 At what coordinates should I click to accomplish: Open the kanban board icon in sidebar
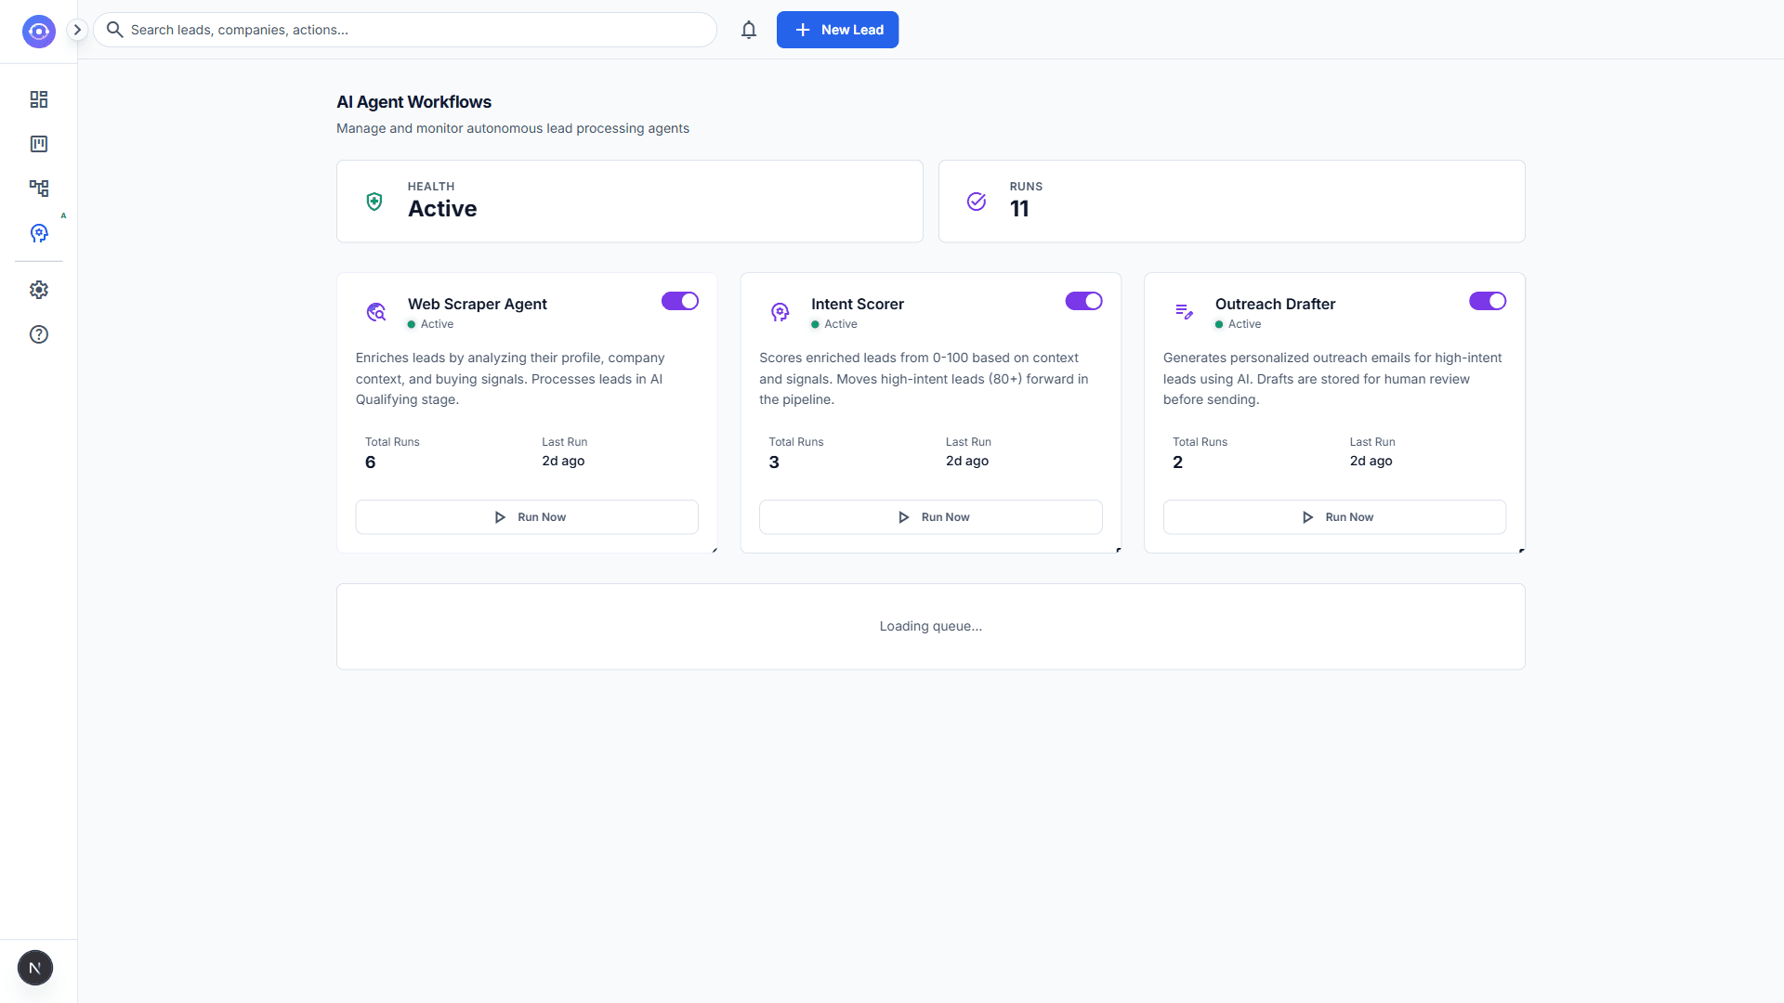pyautogui.click(x=39, y=144)
